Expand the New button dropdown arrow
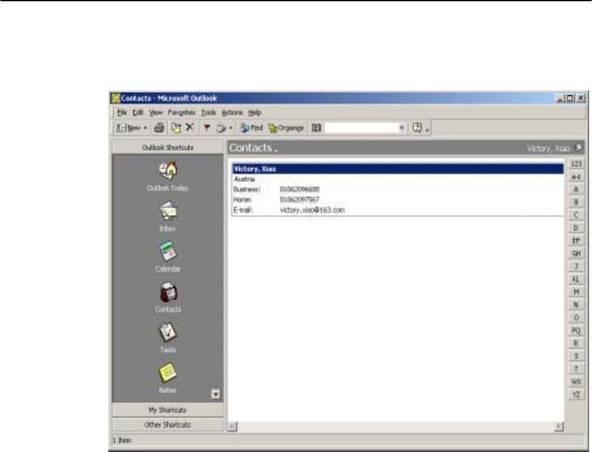The width and height of the screenshot is (592, 452). pyautogui.click(x=145, y=128)
